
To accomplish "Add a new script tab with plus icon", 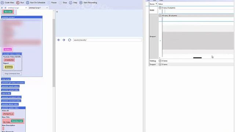I will (x=6, y=8).
